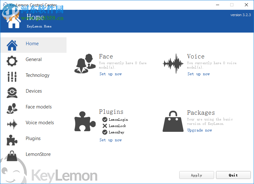Viewport: 254px width, 184px height.
Task: Open the General settings gear icon
Action: point(12,61)
